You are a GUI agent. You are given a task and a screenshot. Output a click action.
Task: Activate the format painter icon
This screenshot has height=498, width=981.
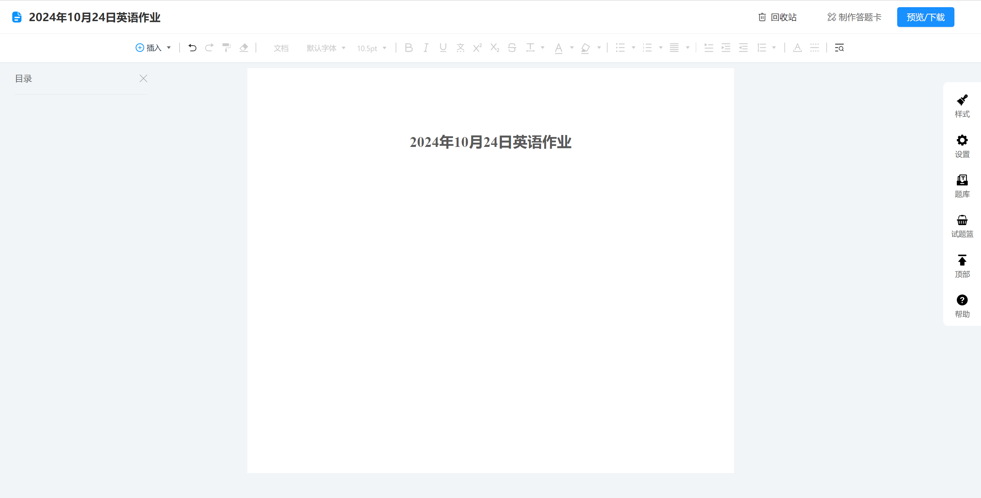(226, 48)
